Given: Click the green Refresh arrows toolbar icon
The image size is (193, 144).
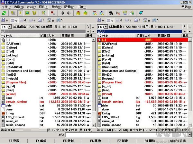Looking at the screenshot, I should click(4, 13).
